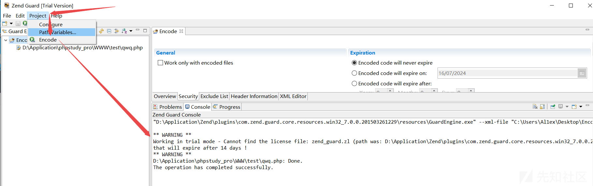Minimize the Encode editor area
This screenshot has width=593, height=186.
click(587, 30)
